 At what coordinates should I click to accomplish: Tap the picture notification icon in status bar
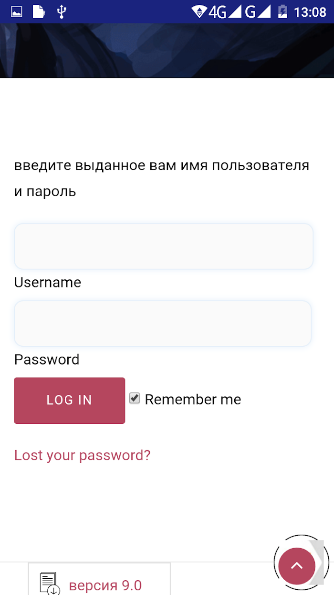[17, 11]
